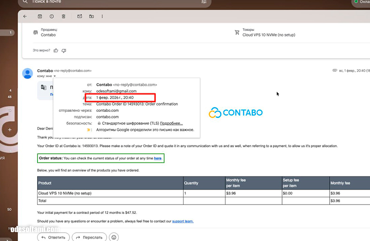
Task: Click 'отправлено через: contabo.com' value
Action: coord(108,110)
